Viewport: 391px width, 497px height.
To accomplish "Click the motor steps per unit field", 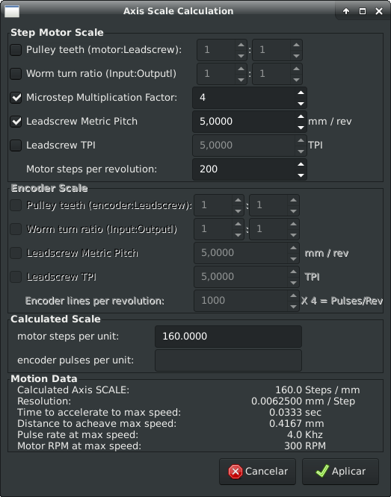I will pyautogui.click(x=228, y=337).
